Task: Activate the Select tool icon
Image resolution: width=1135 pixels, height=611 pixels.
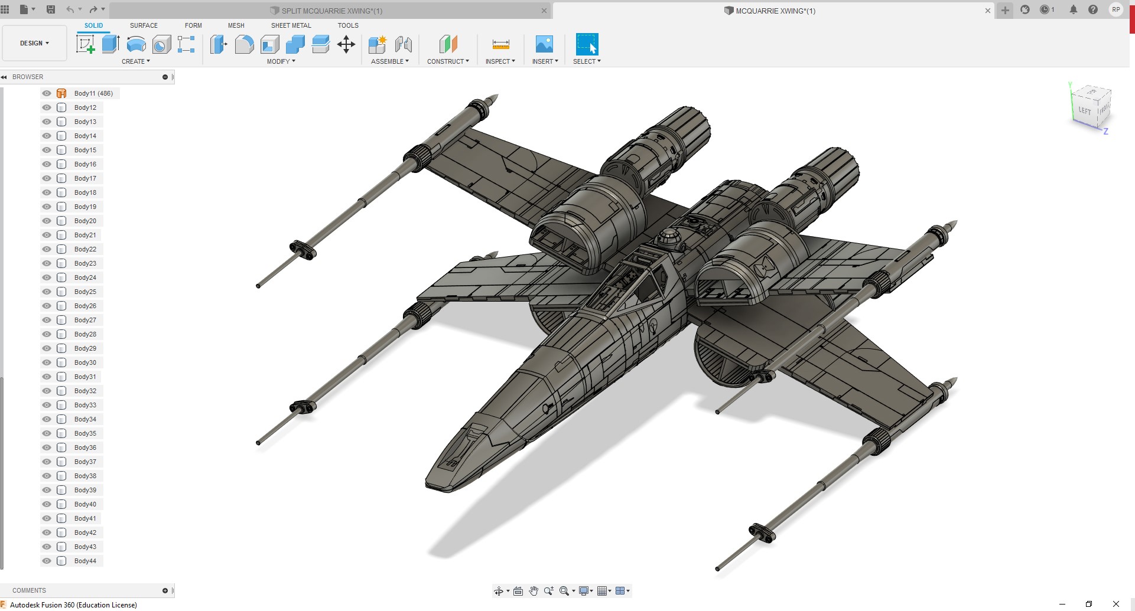Action: click(x=587, y=44)
